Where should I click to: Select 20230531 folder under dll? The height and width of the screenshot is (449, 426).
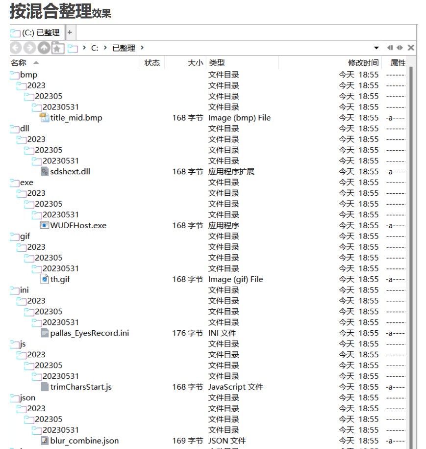61,161
